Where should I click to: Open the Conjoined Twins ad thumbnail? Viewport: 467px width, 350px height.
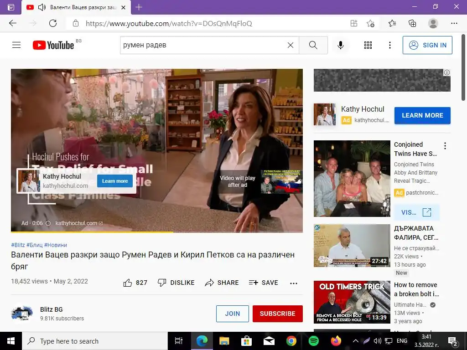click(x=352, y=179)
